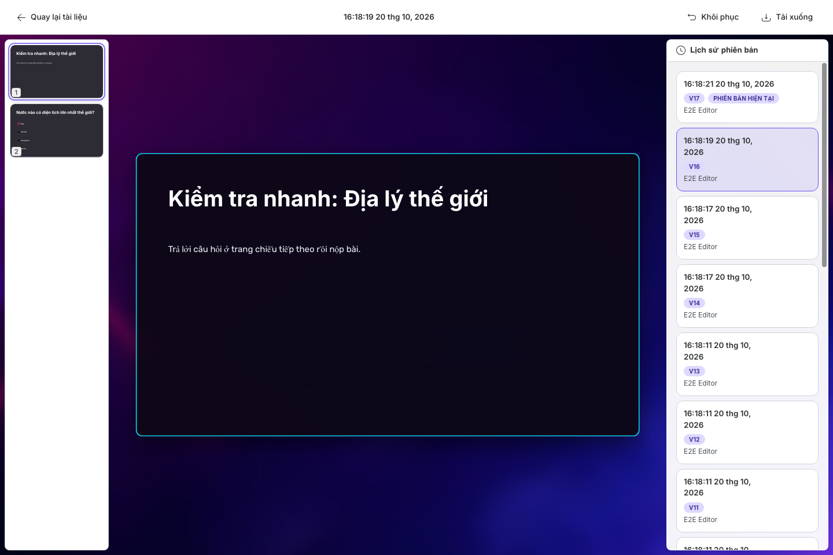Viewport: 833px width, 555px height.
Task: Click the download tray icon
Action: 766,17
